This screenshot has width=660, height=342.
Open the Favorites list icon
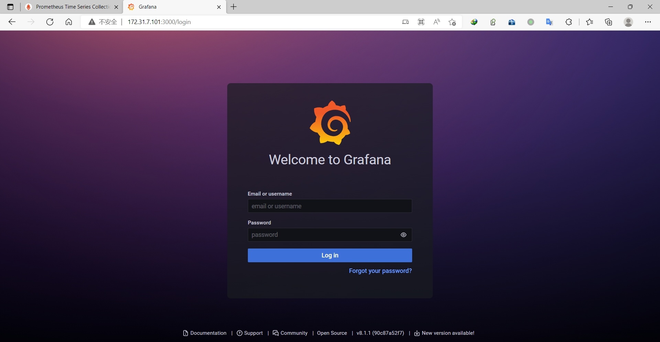coord(590,22)
